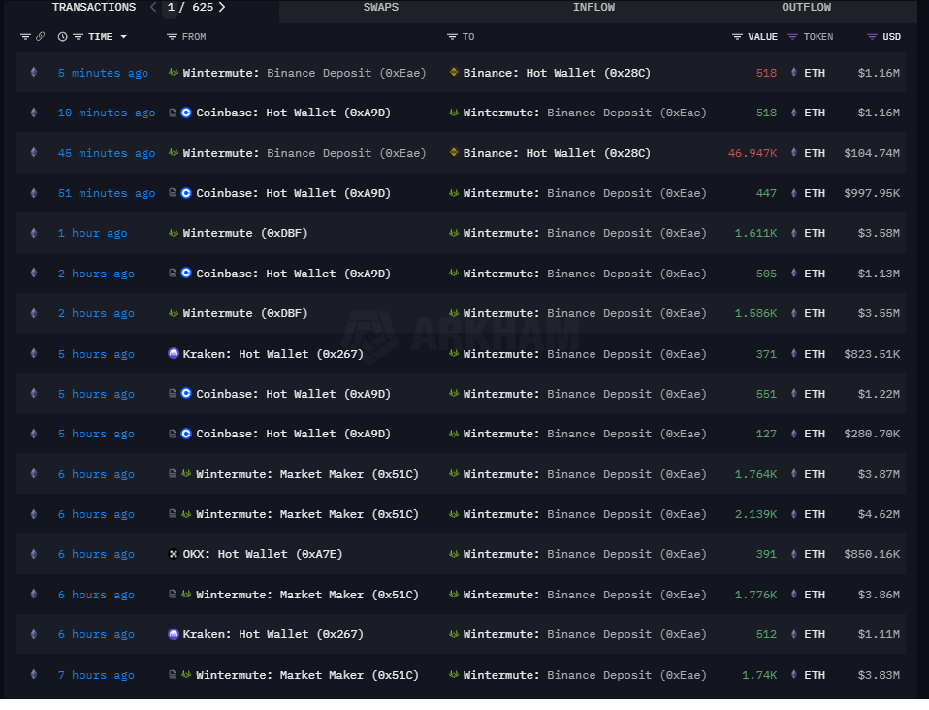Click ETH token icon in $104.74M row

(794, 153)
